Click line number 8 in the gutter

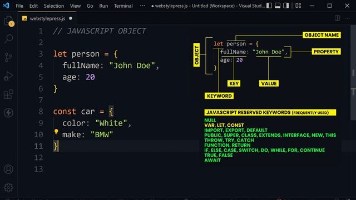(x=41, y=111)
